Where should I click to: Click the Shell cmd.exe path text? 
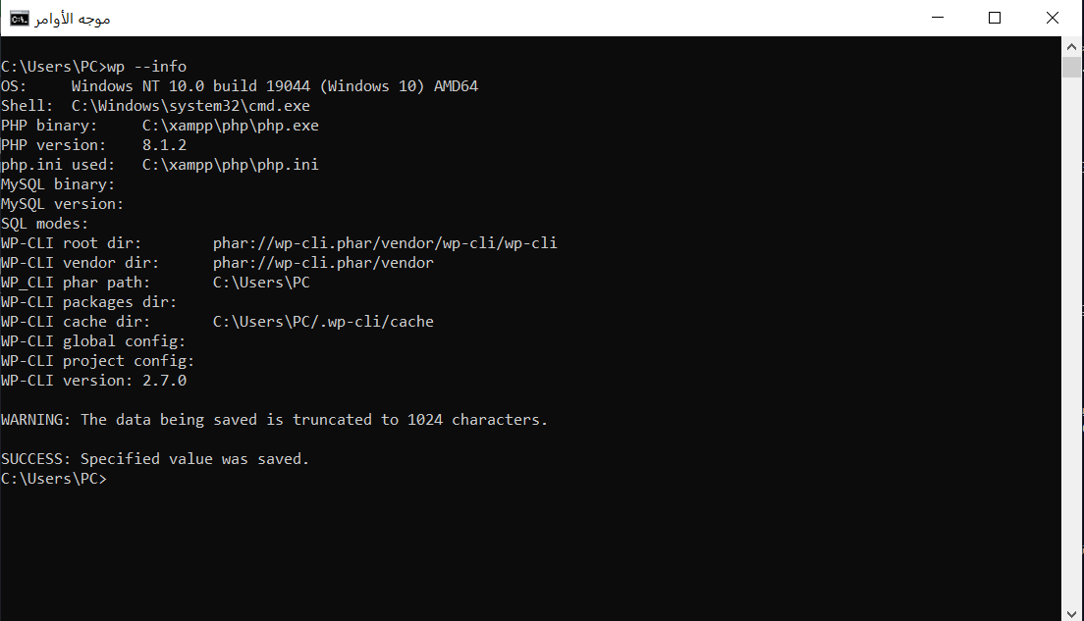click(x=190, y=106)
